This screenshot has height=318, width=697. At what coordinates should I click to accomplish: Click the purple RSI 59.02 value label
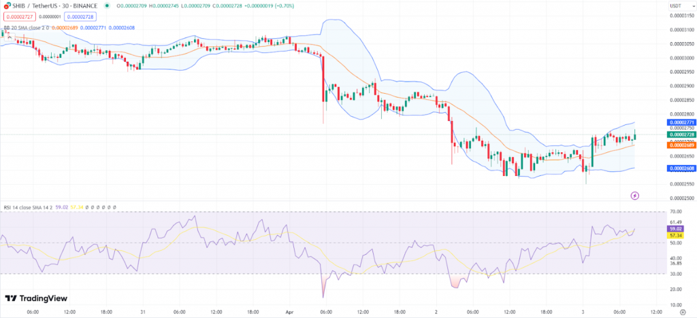coord(676,229)
